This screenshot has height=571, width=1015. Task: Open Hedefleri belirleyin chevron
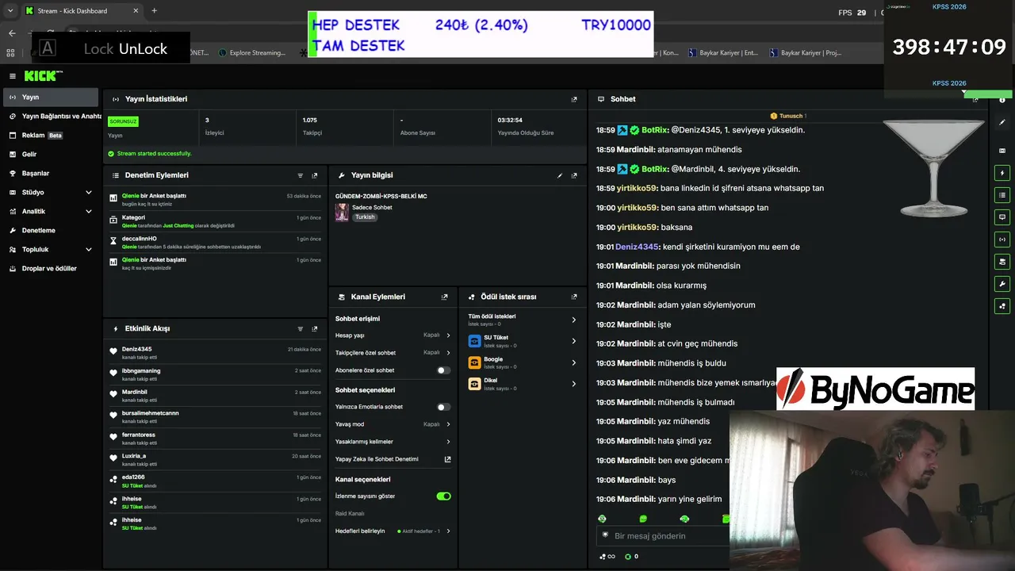coord(448,531)
